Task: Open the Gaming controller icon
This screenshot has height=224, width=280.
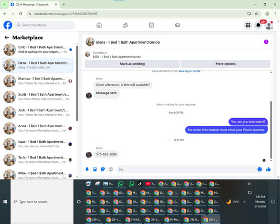Action: point(178,25)
